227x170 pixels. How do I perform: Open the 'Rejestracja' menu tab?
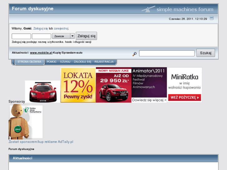click(104, 62)
